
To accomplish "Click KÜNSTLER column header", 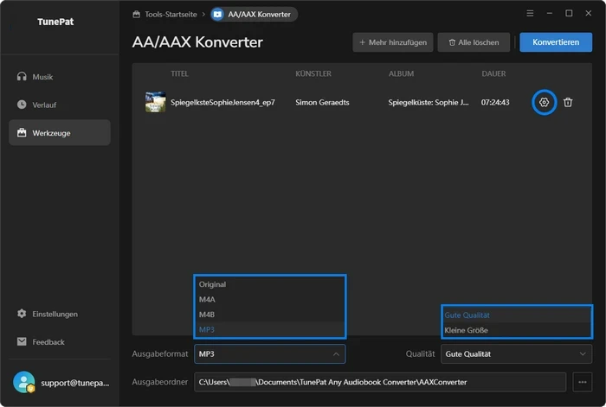I will click(313, 73).
